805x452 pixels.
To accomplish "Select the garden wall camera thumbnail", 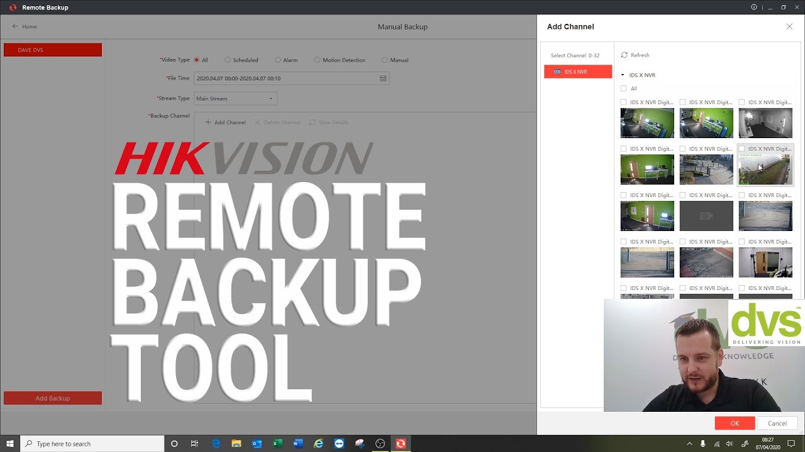I will click(x=765, y=169).
